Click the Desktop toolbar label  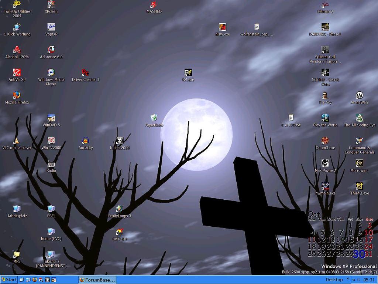334,280
